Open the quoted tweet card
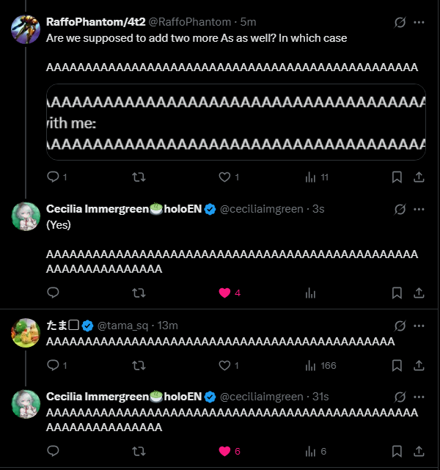440x470 pixels. pyautogui.click(x=236, y=122)
